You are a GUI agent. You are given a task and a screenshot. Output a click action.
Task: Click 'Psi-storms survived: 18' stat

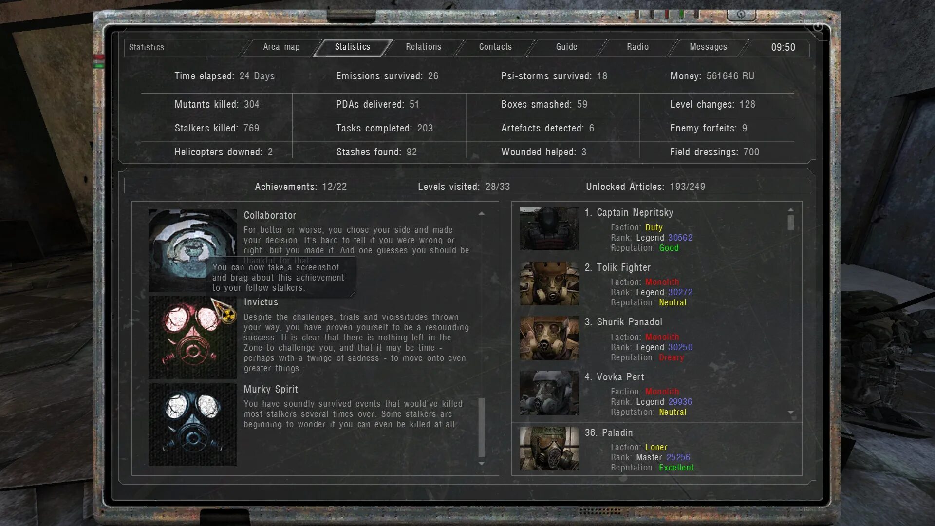coord(554,76)
